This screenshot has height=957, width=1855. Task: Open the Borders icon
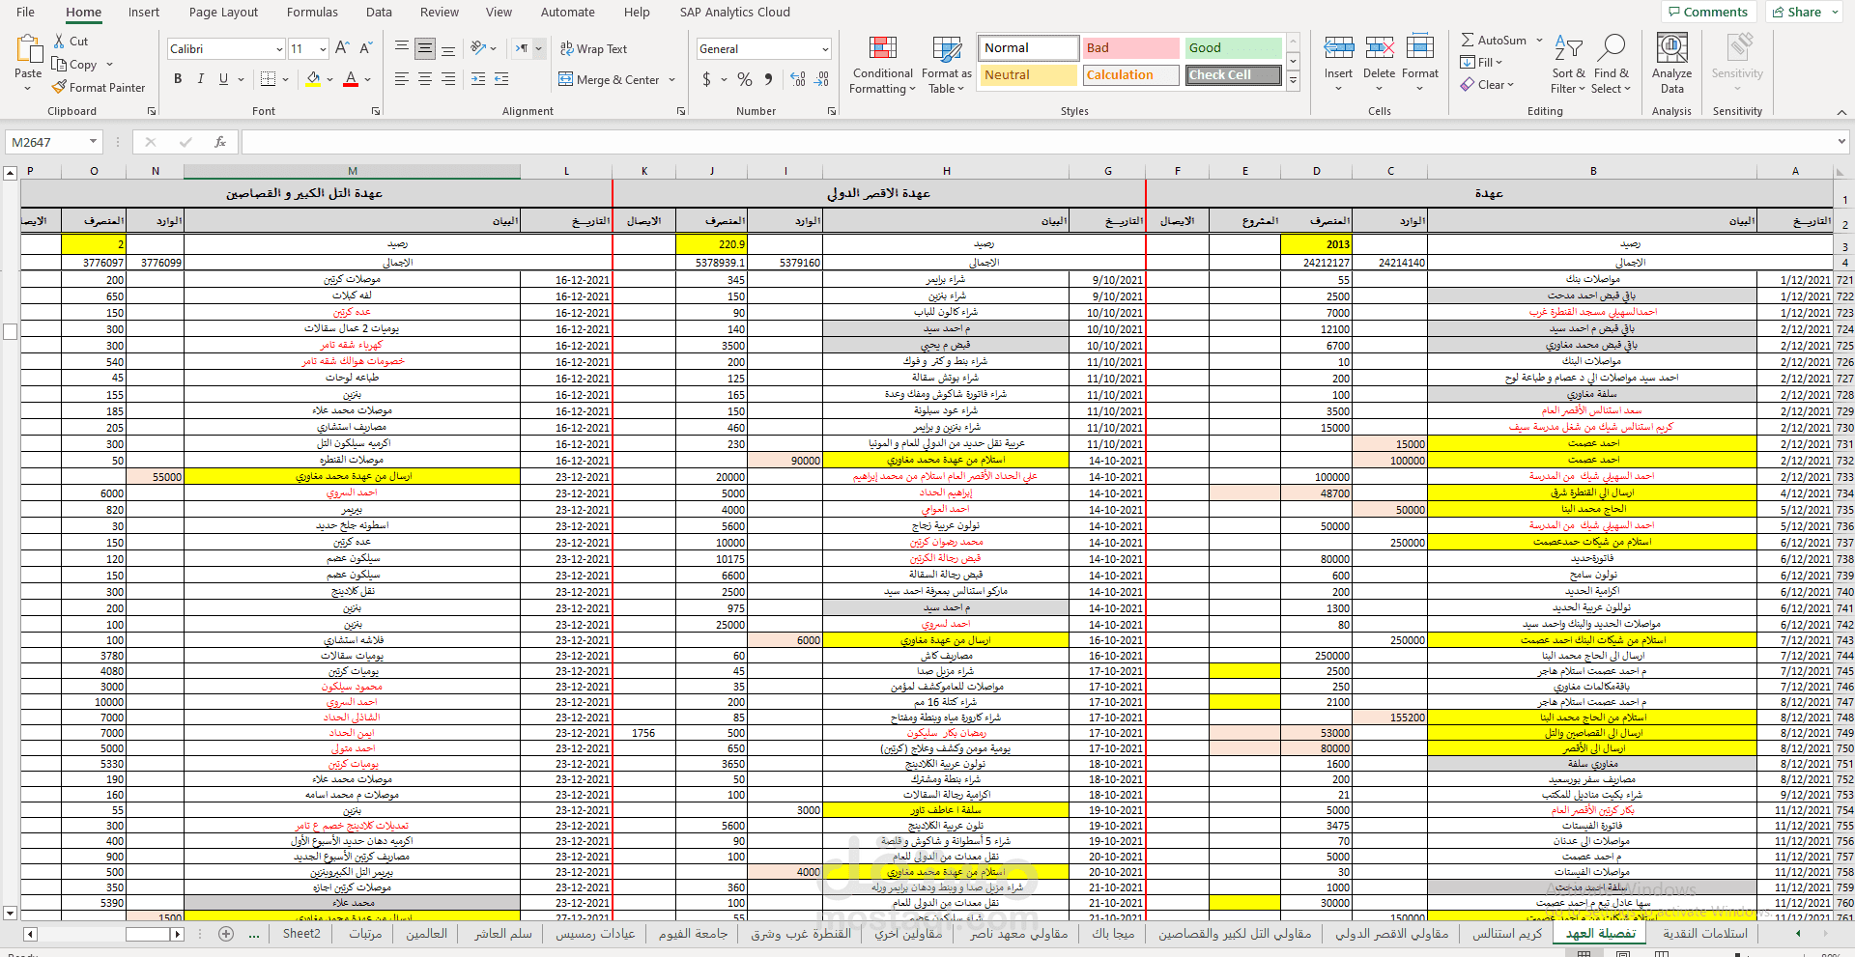click(x=269, y=79)
